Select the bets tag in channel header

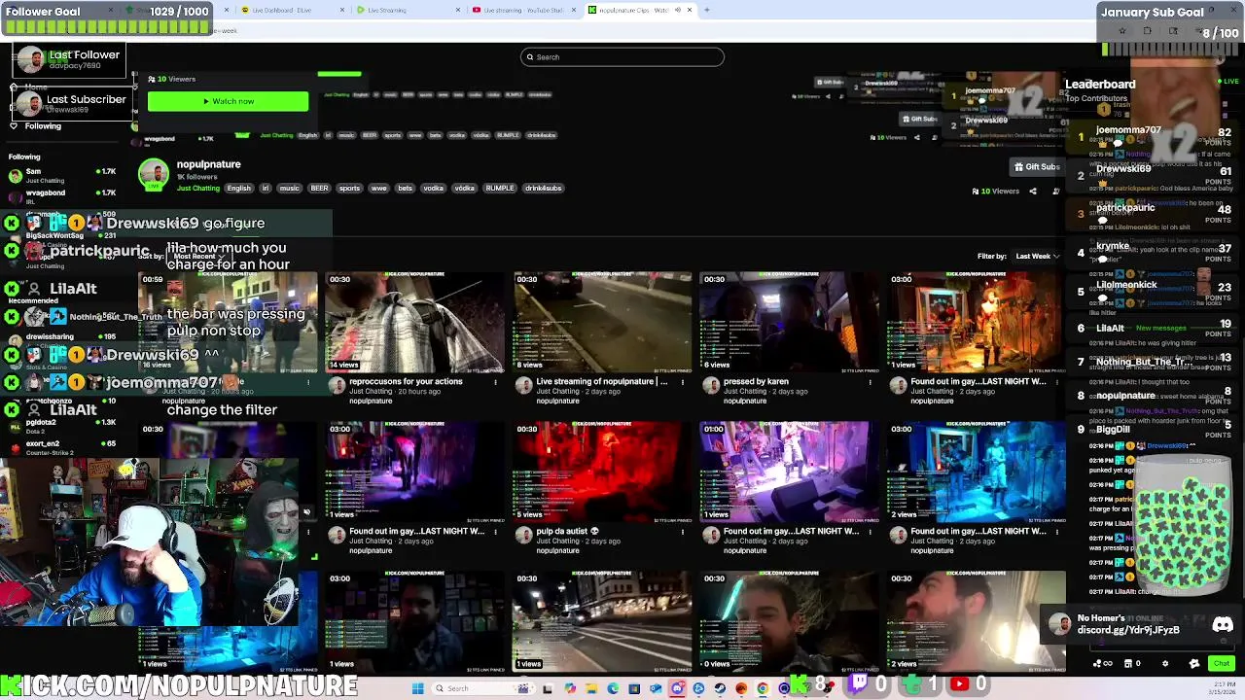point(406,189)
